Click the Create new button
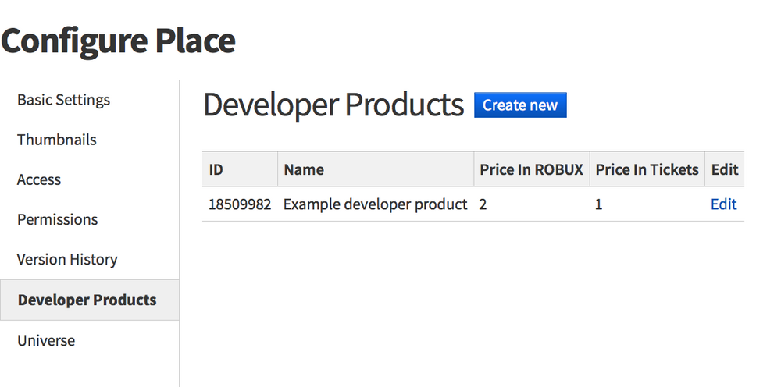781x387 pixels. (520, 105)
